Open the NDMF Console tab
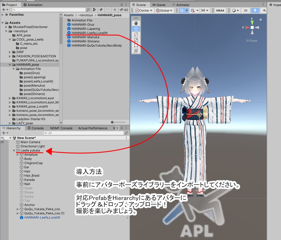The height and width of the screenshot is (240, 281). click(61, 128)
